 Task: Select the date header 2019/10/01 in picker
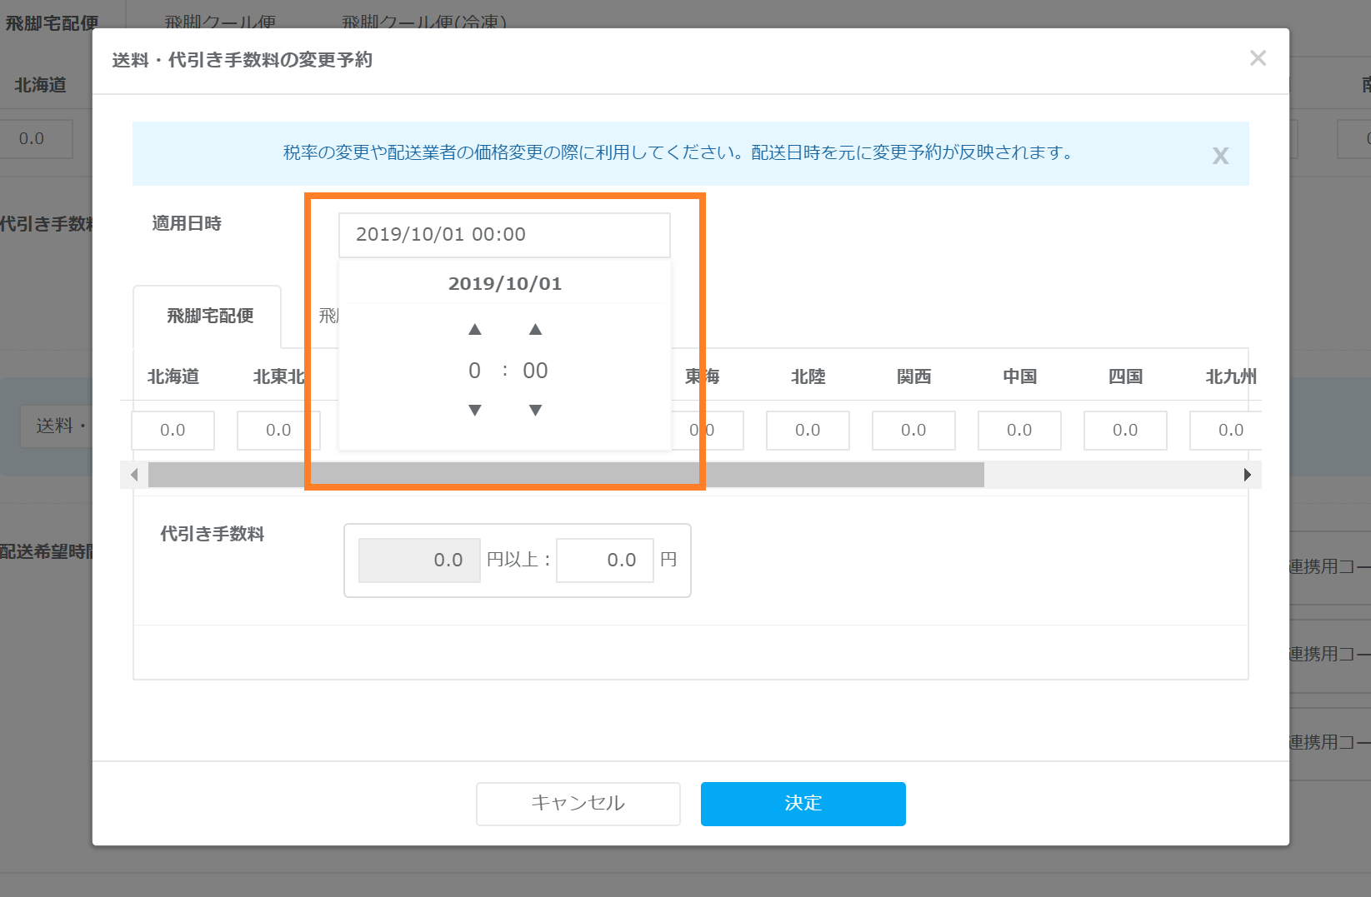[504, 284]
